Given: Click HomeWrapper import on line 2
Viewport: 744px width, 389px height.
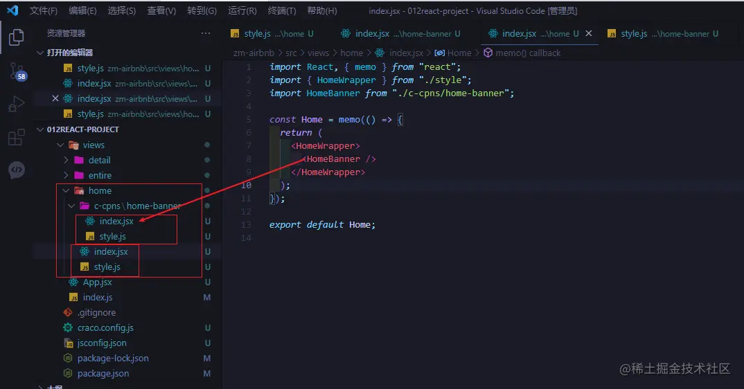Looking at the screenshot, I should click(x=346, y=80).
